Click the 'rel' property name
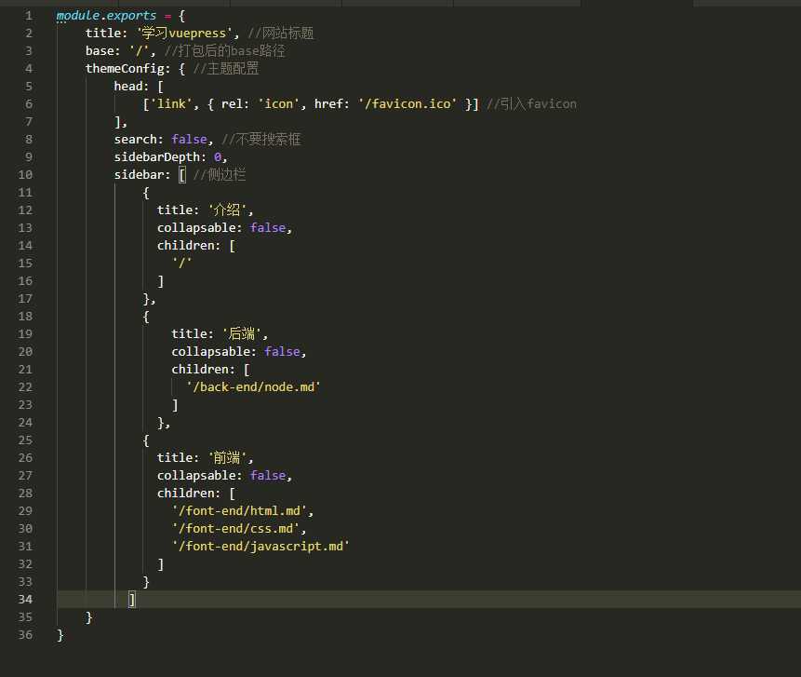The image size is (801, 677). click(232, 104)
